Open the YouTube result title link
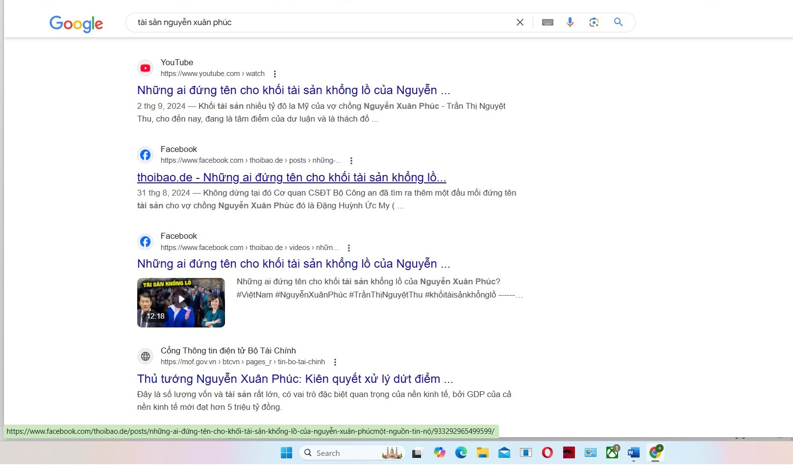The height and width of the screenshot is (475, 793). point(293,90)
